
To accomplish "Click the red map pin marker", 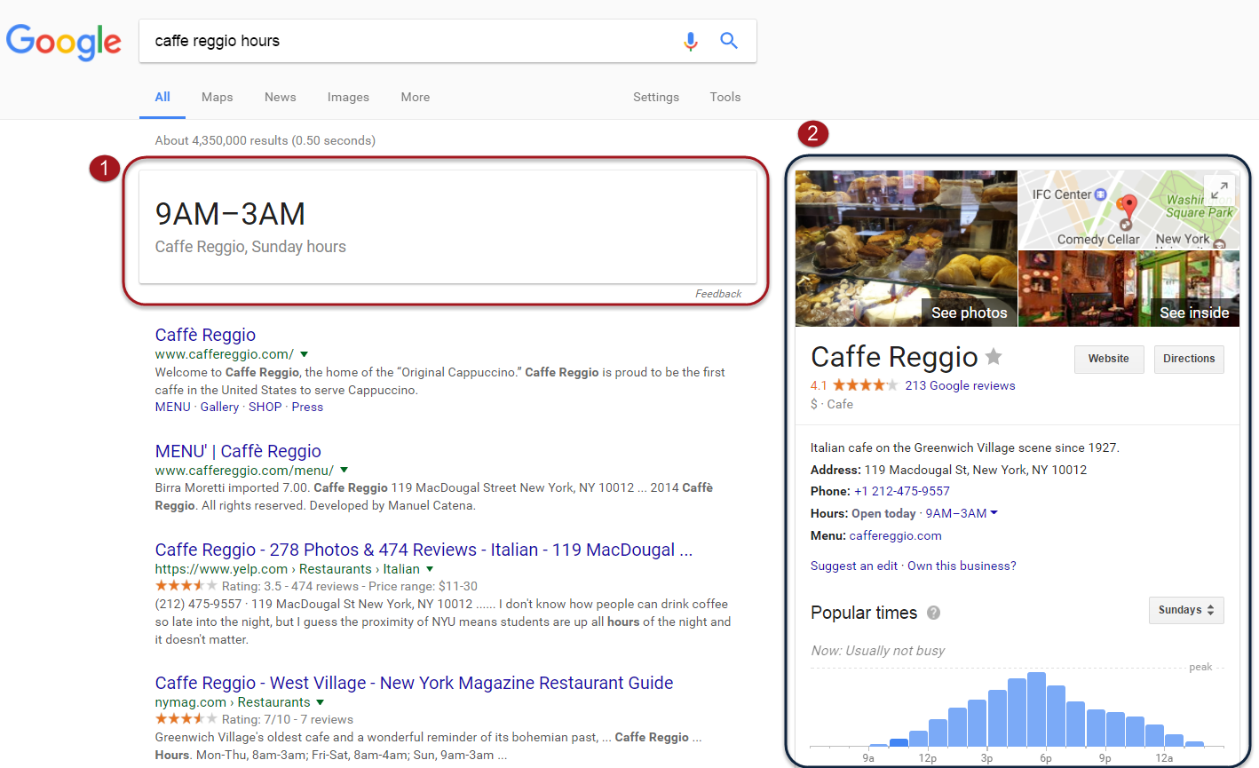I will point(1128,207).
